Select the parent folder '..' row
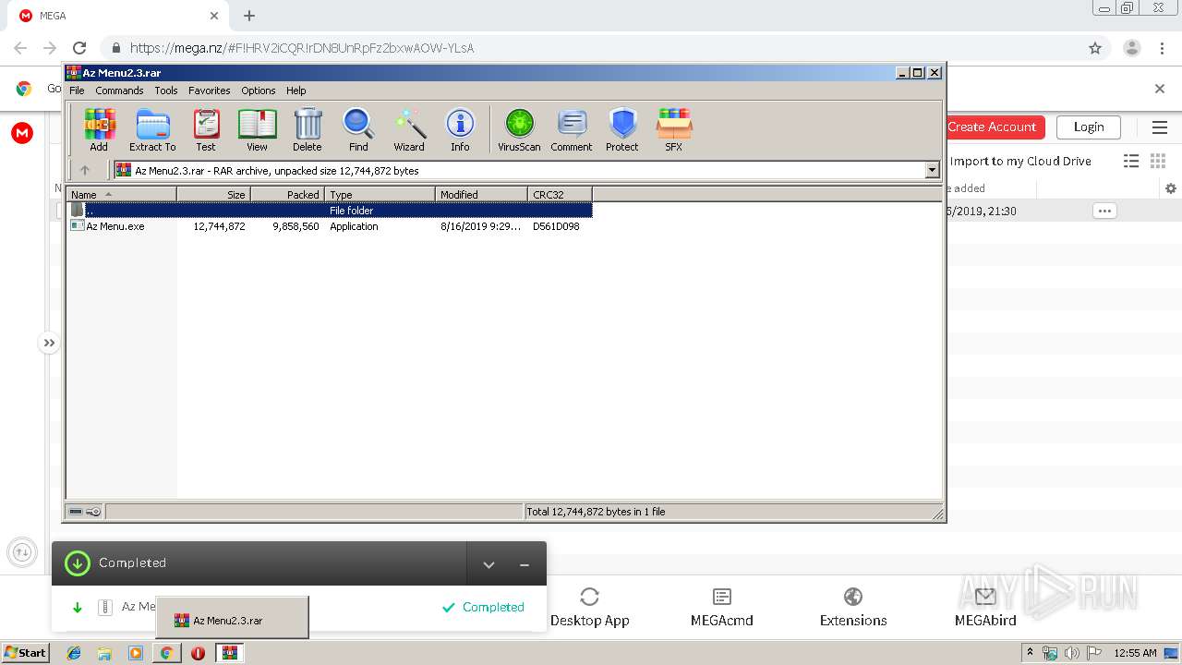This screenshot has height=665, width=1182. click(x=330, y=211)
